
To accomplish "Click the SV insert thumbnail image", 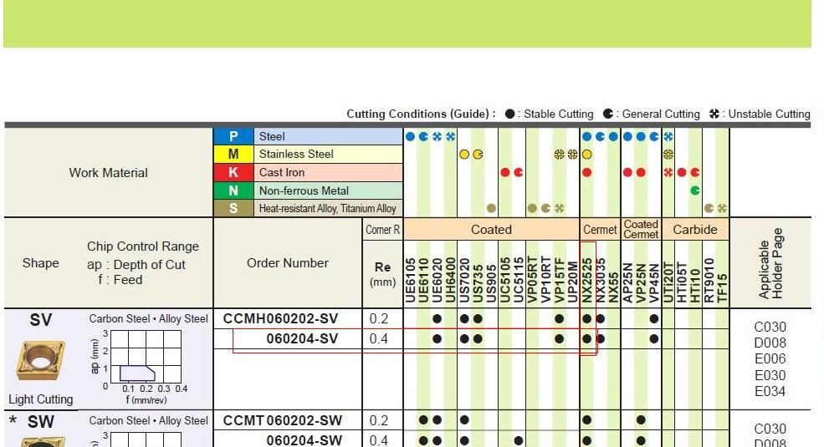I will (40, 360).
